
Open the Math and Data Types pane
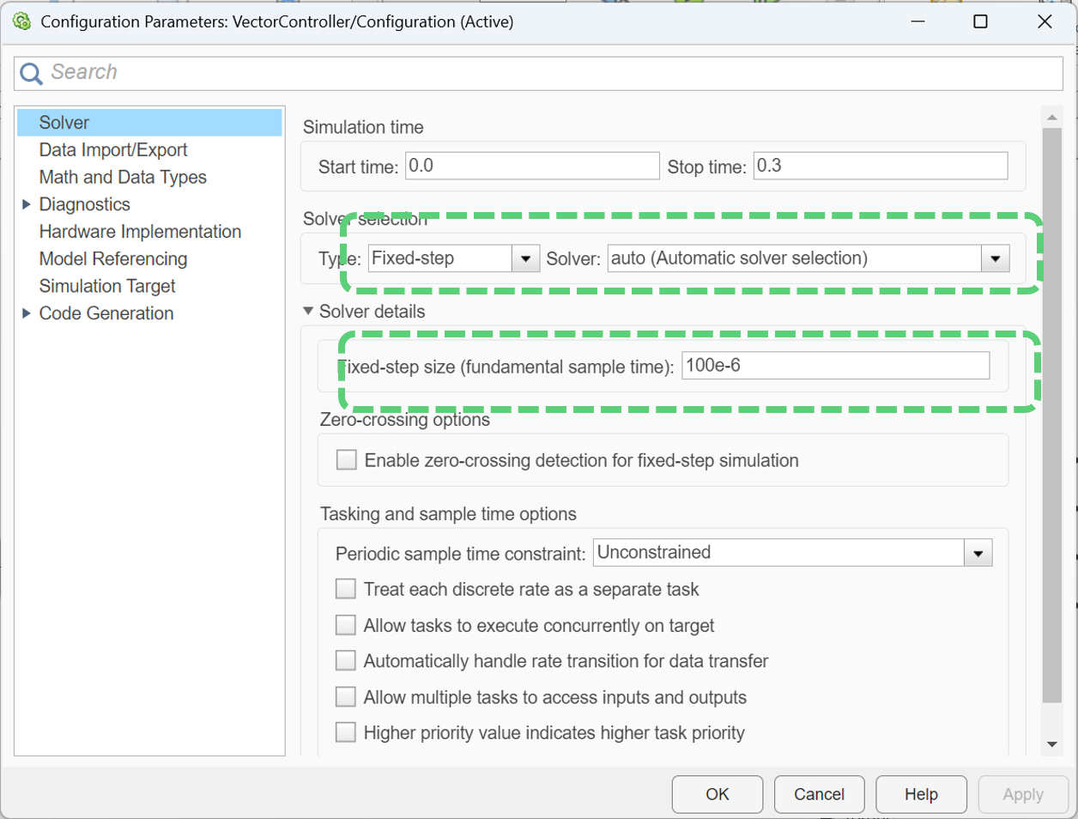click(x=123, y=178)
